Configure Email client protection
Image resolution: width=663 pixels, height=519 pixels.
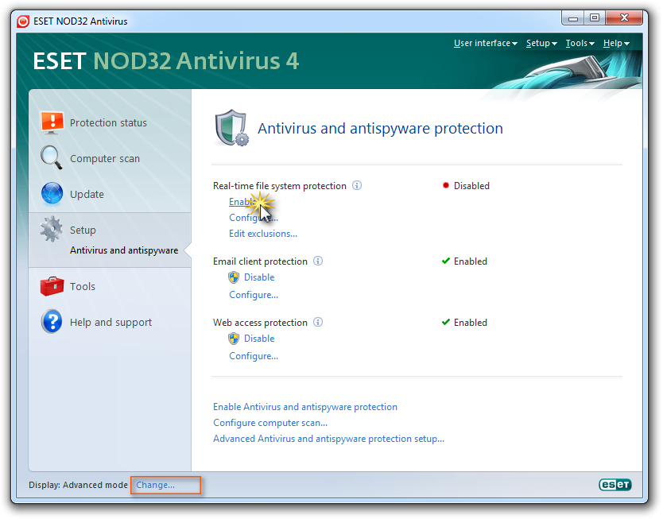click(254, 295)
